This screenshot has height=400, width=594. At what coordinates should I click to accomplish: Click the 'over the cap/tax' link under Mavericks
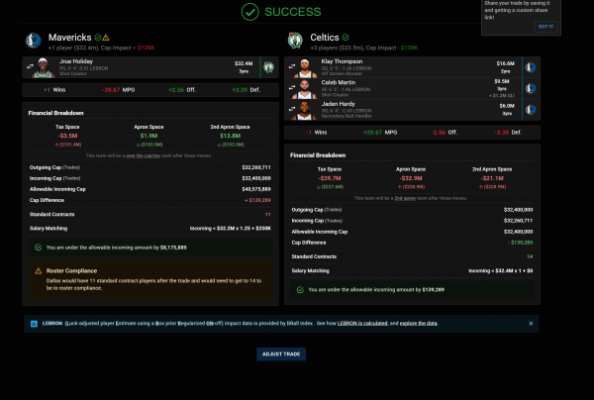[x=143, y=155]
